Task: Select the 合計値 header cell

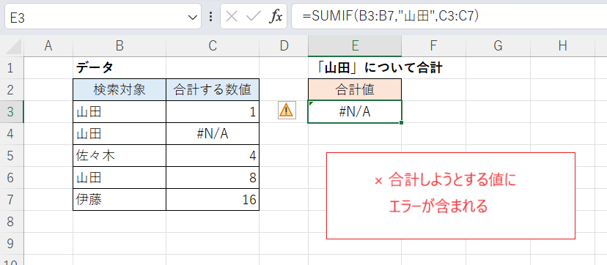Action: tap(355, 89)
